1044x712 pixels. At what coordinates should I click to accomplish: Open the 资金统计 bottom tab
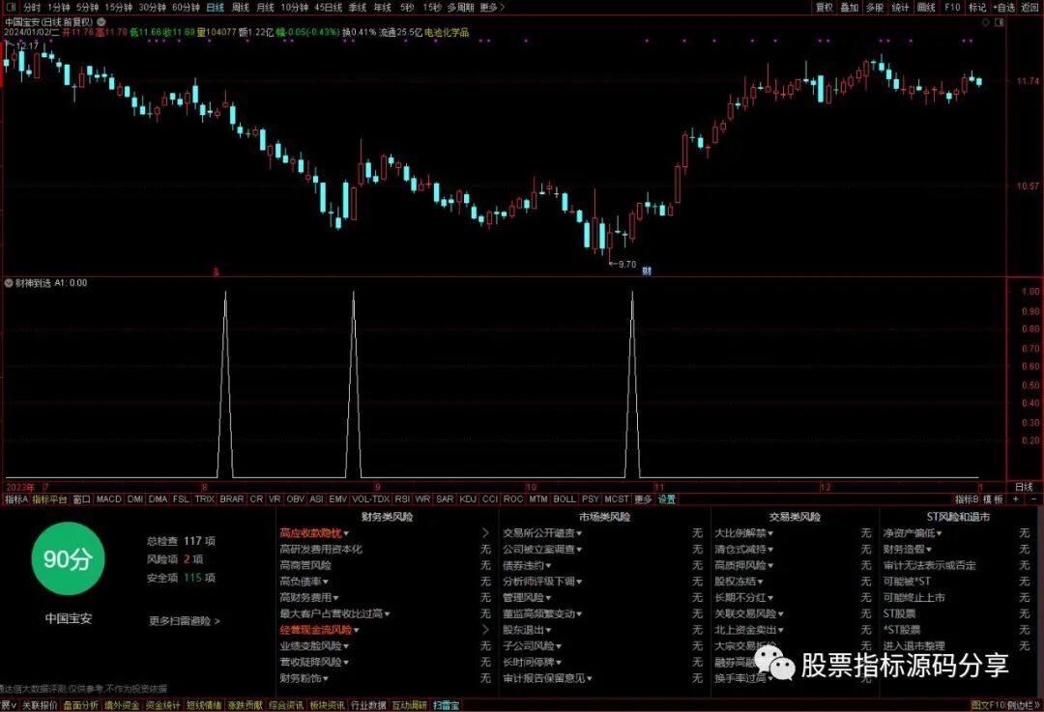pos(163,705)
